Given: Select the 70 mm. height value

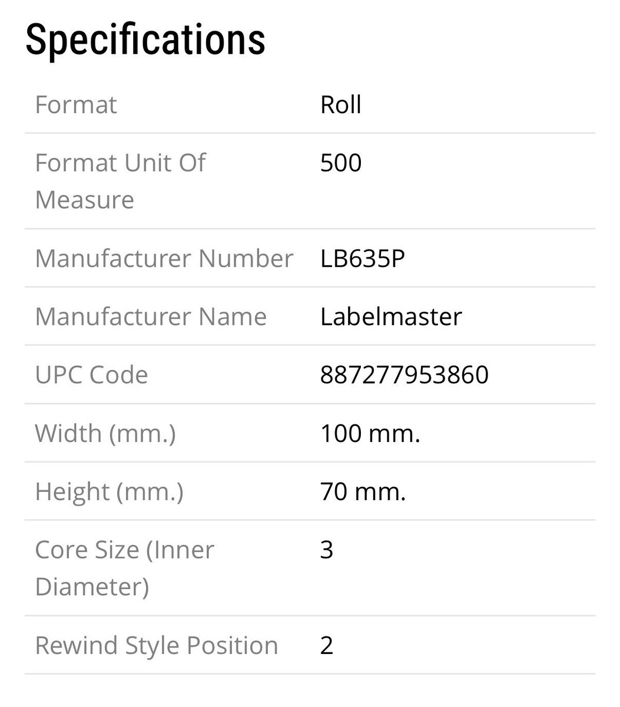Looking at the screenshot, I should point(363,491).
